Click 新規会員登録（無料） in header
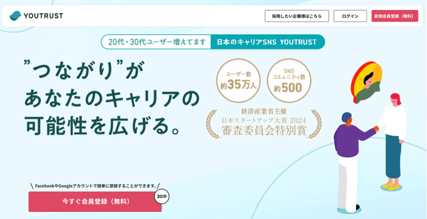427x219 pixels. pos(394,16)
